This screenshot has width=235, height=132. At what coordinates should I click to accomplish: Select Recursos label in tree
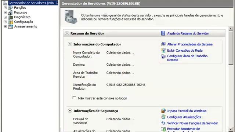click(21, 12)
